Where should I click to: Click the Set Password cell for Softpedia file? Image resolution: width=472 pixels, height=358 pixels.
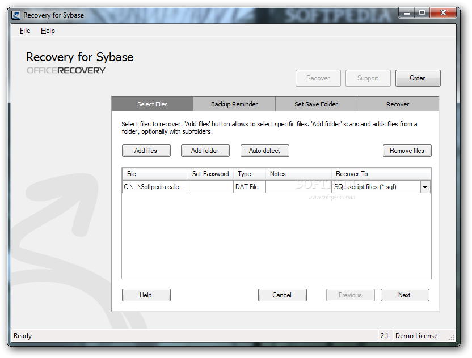[210, 187]
